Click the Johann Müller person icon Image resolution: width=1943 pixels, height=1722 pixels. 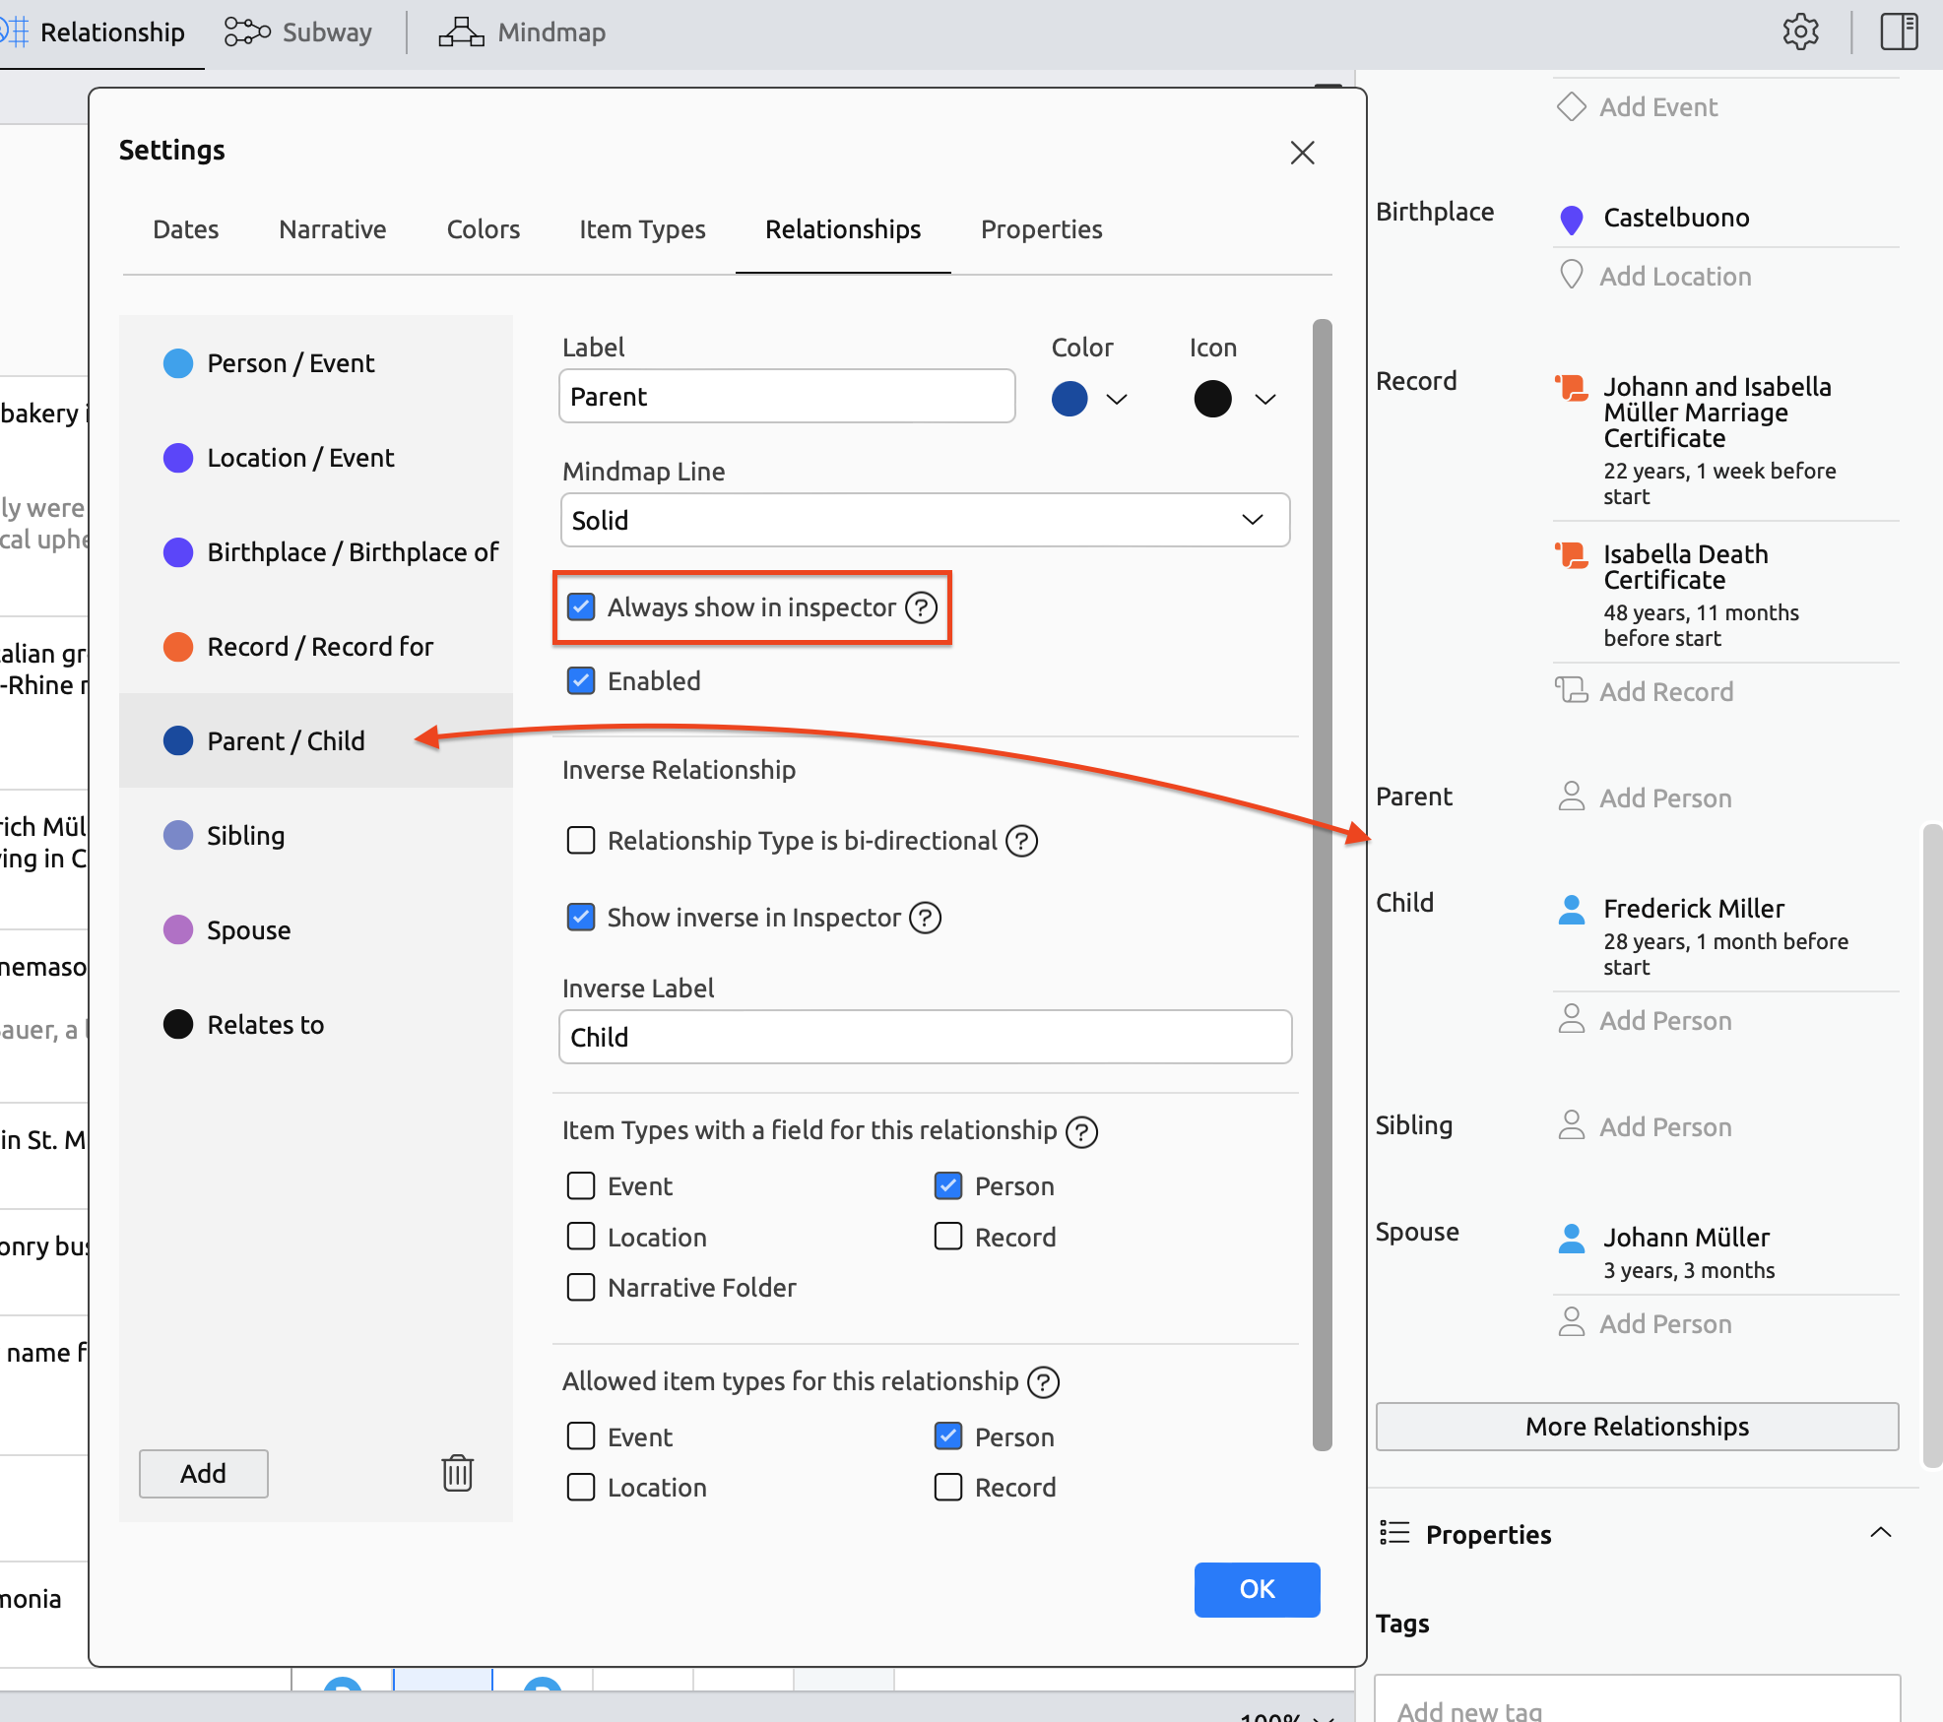pos(1572,1238)
